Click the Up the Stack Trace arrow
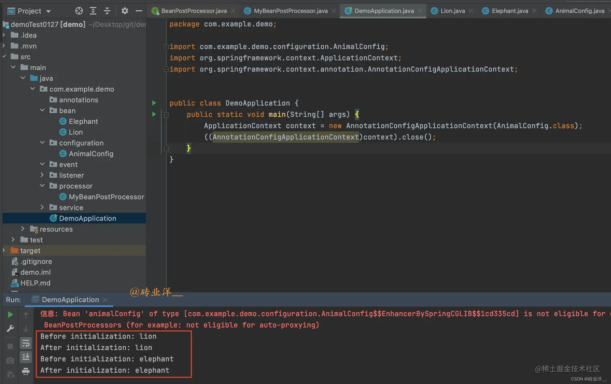Screen dimensions: 611x384 pyautogui.click(x=26, y=314)
